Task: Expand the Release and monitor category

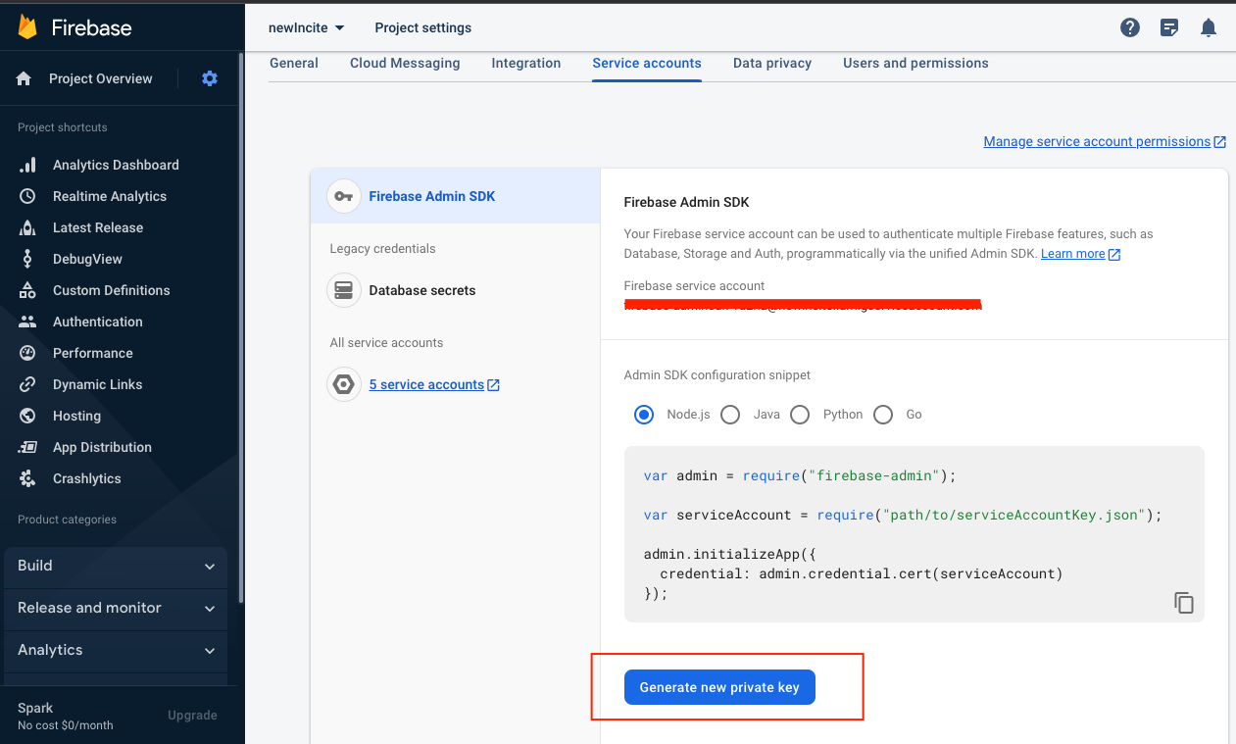Action: pyautogui.click(x=116, y=608)
